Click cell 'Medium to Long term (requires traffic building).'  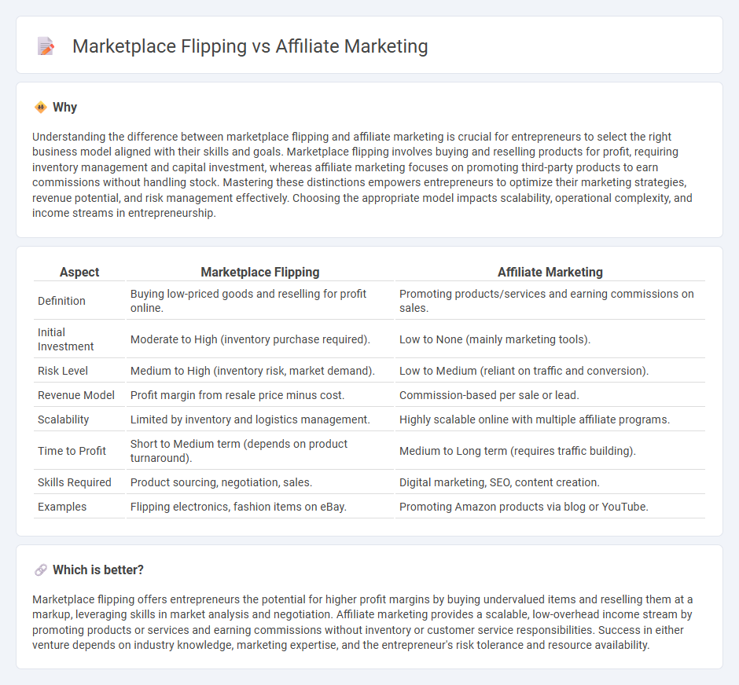[x=550, y=451]
